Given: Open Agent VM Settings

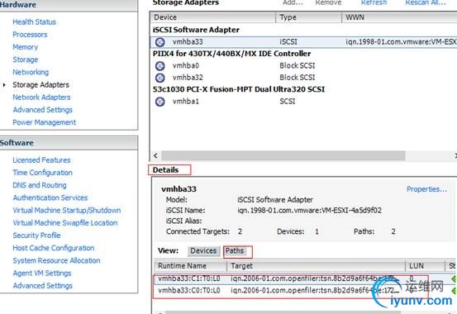Looking at the screenshot, I should point(42,273).
